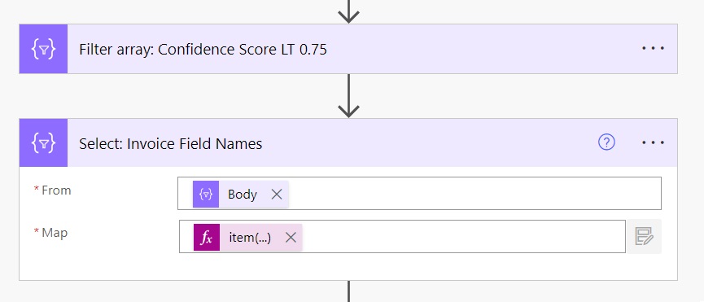704x302 pixels.
Task: Click the arrow between Filter and Select
Action: point(348,96)
